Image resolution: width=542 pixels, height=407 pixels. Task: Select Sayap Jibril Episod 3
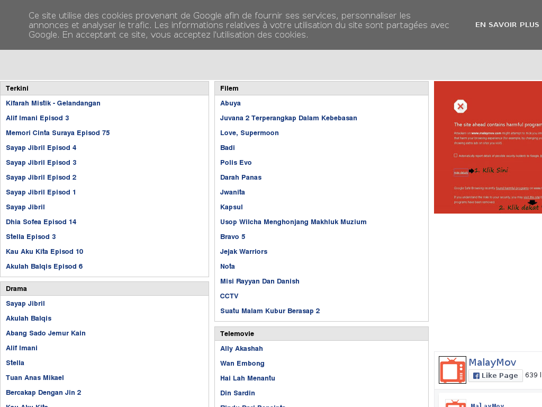click(41, 163)
